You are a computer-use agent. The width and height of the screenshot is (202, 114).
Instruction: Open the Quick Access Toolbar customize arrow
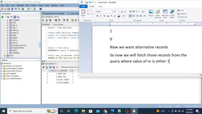click(x=96, y=3)
